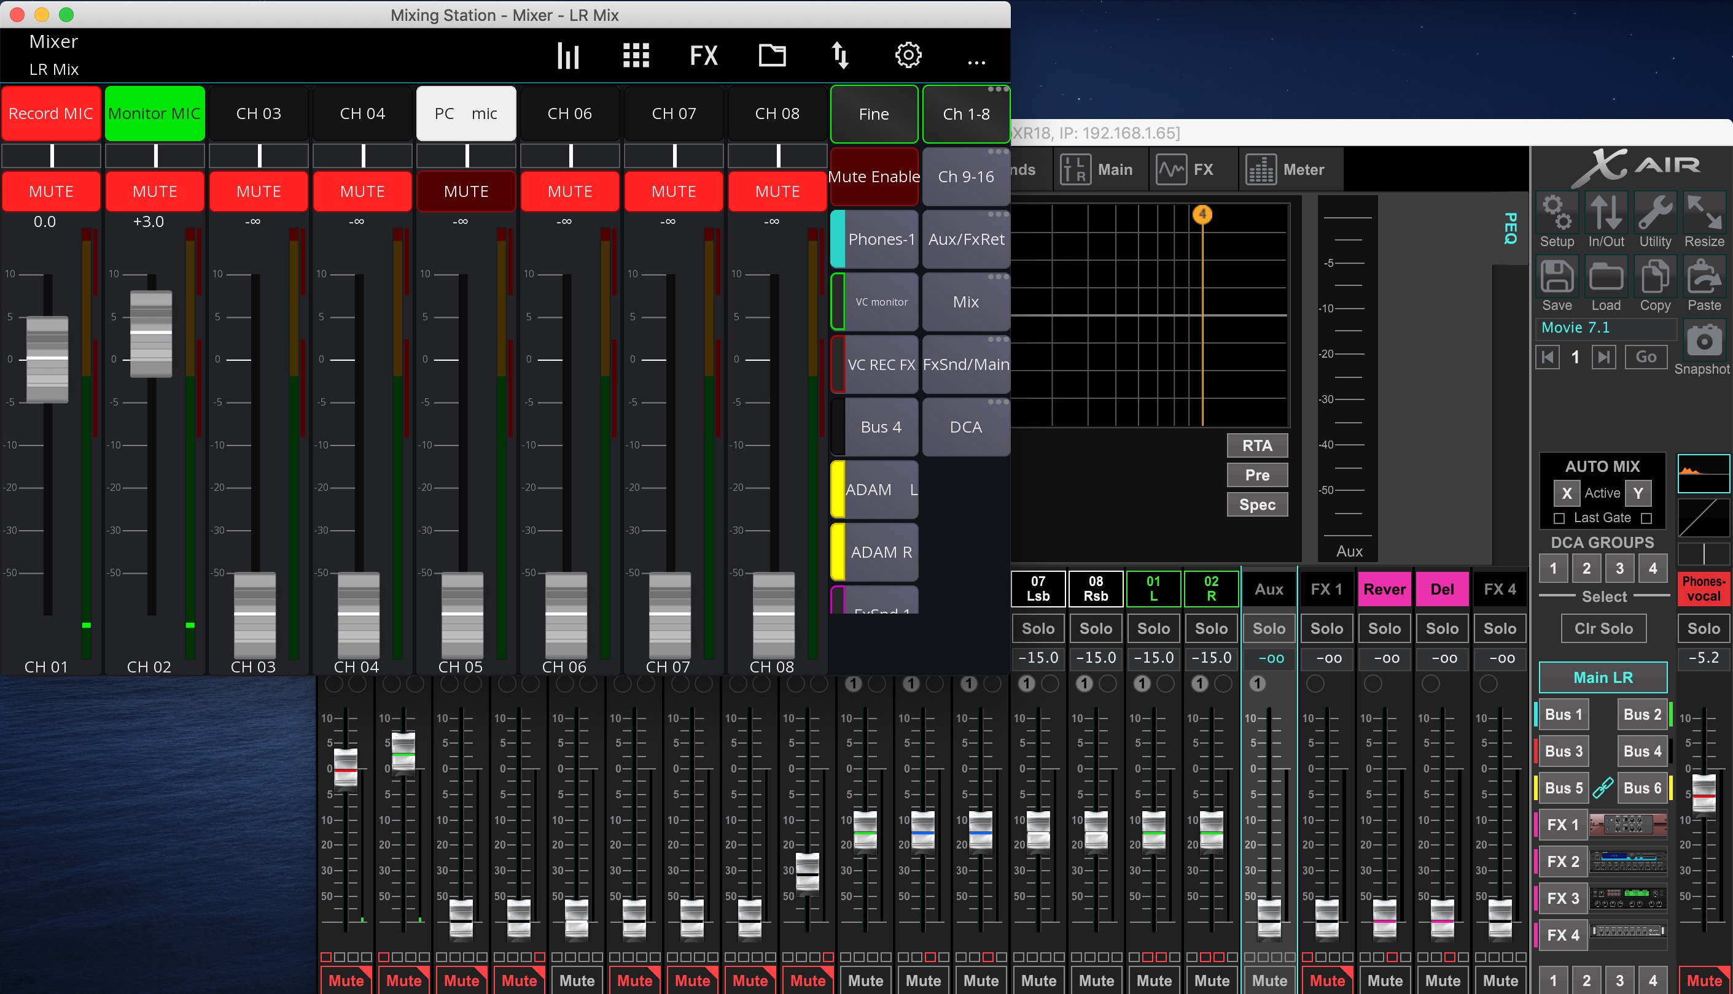Viewport: 1733px width, 994px height.
Task: Open the FxSnd/Main bus selector
Action: click(965, 363)
